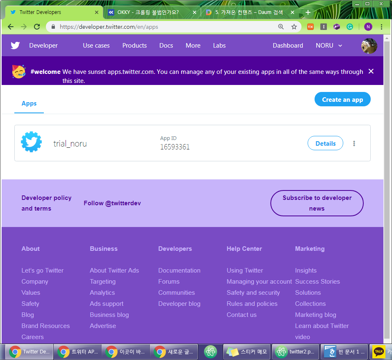Click the Twitter bird logo in header
Screen dimensions: 392x360
coord(15,45)
